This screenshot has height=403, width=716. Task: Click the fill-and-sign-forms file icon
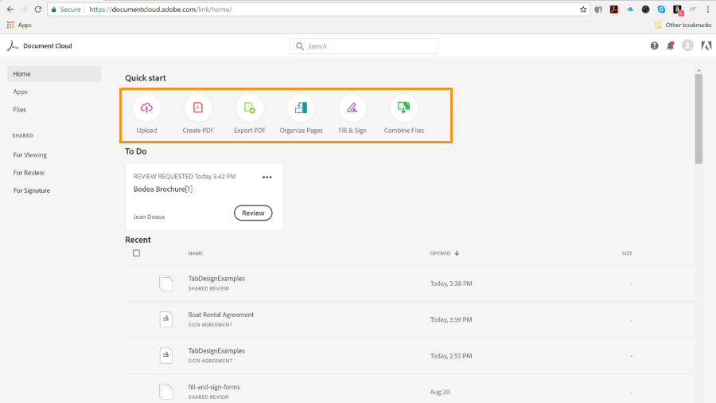165,392
